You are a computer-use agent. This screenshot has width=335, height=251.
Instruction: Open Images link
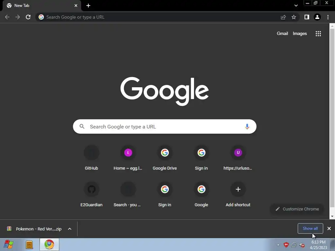pyautogui.click(x=300, y=34)
